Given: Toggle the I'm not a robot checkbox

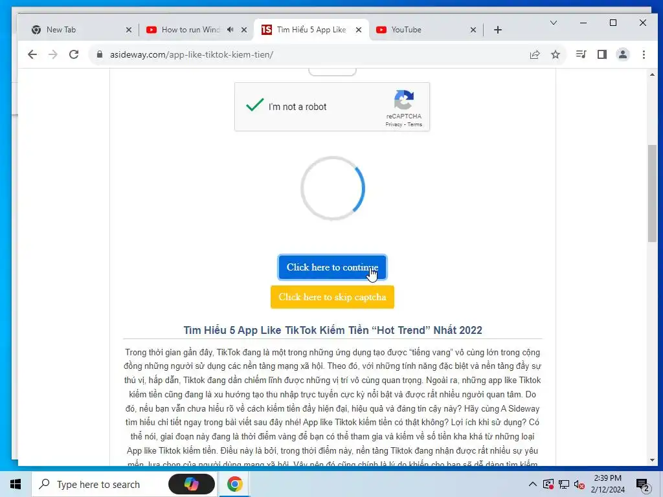Looking at the screenshot, I should [x=255, y=105].
